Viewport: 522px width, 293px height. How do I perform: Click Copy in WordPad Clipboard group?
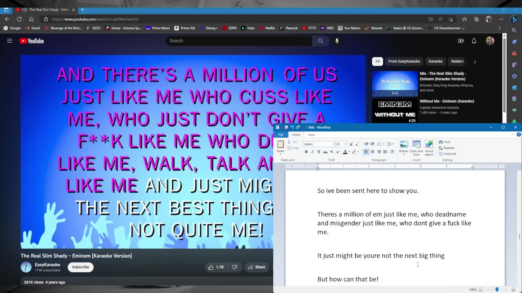coord(293,148)
